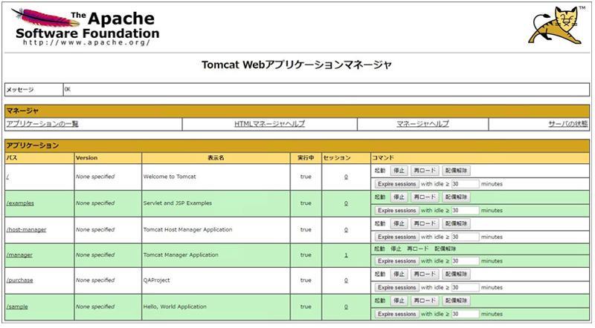Image resolution: width=595 pixels, height=328 pixels.
Task: View sessions count for /examples
Action: click(x=346, y=203)
